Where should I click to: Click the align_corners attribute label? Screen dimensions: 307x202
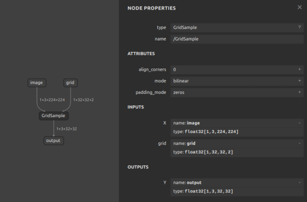coord(152,69)
